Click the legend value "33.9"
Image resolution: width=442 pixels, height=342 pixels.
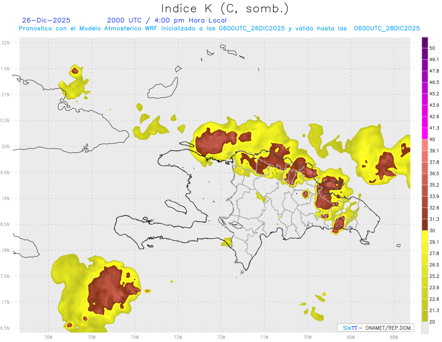[x=434, y=196]
